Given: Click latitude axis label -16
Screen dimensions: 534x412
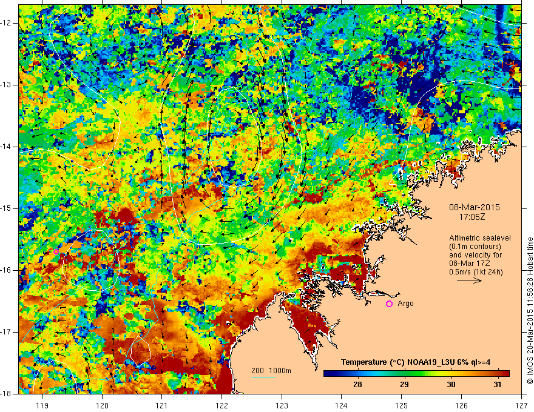Looking at the screenshot, I should pyautogui.click(x=6, y=270).
